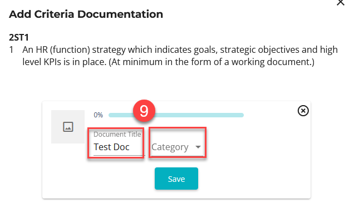Click the Save button
The width and height of the screenshot is (349, 208).
click(176, 179)
